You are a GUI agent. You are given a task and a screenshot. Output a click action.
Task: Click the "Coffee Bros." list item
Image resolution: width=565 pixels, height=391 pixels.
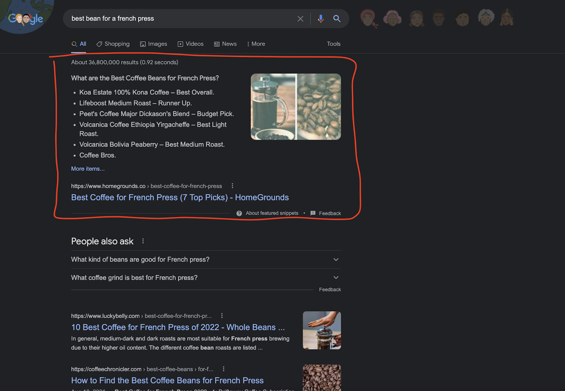pyautogui.click(x=97, y=155)
